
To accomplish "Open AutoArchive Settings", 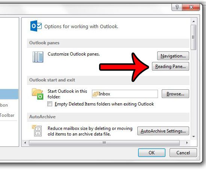I will coord(163,131).
